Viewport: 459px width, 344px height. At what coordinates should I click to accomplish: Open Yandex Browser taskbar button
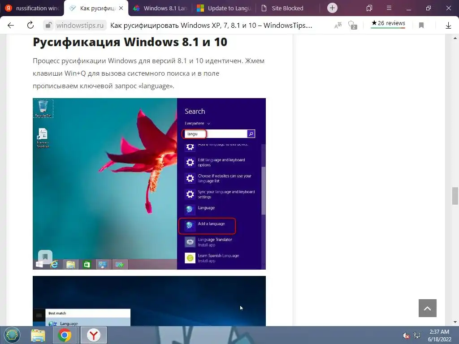pyautogui.click(x=94, y=335)
